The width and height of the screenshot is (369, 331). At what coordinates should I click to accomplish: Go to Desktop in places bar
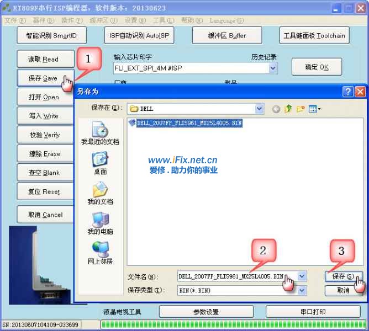tap(100, 163)
